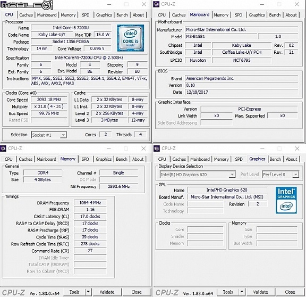Click the Intel Graphics logo badge
The height and width of the screenshot is (297, 306).
point(286,200)
